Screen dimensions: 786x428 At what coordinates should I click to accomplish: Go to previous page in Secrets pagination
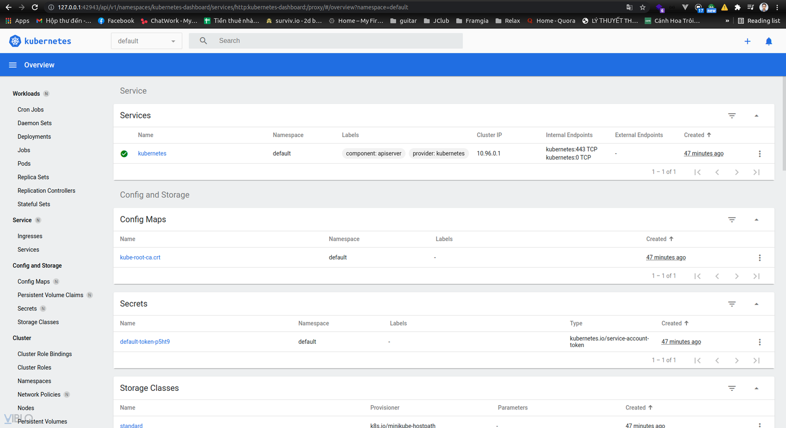717,360
